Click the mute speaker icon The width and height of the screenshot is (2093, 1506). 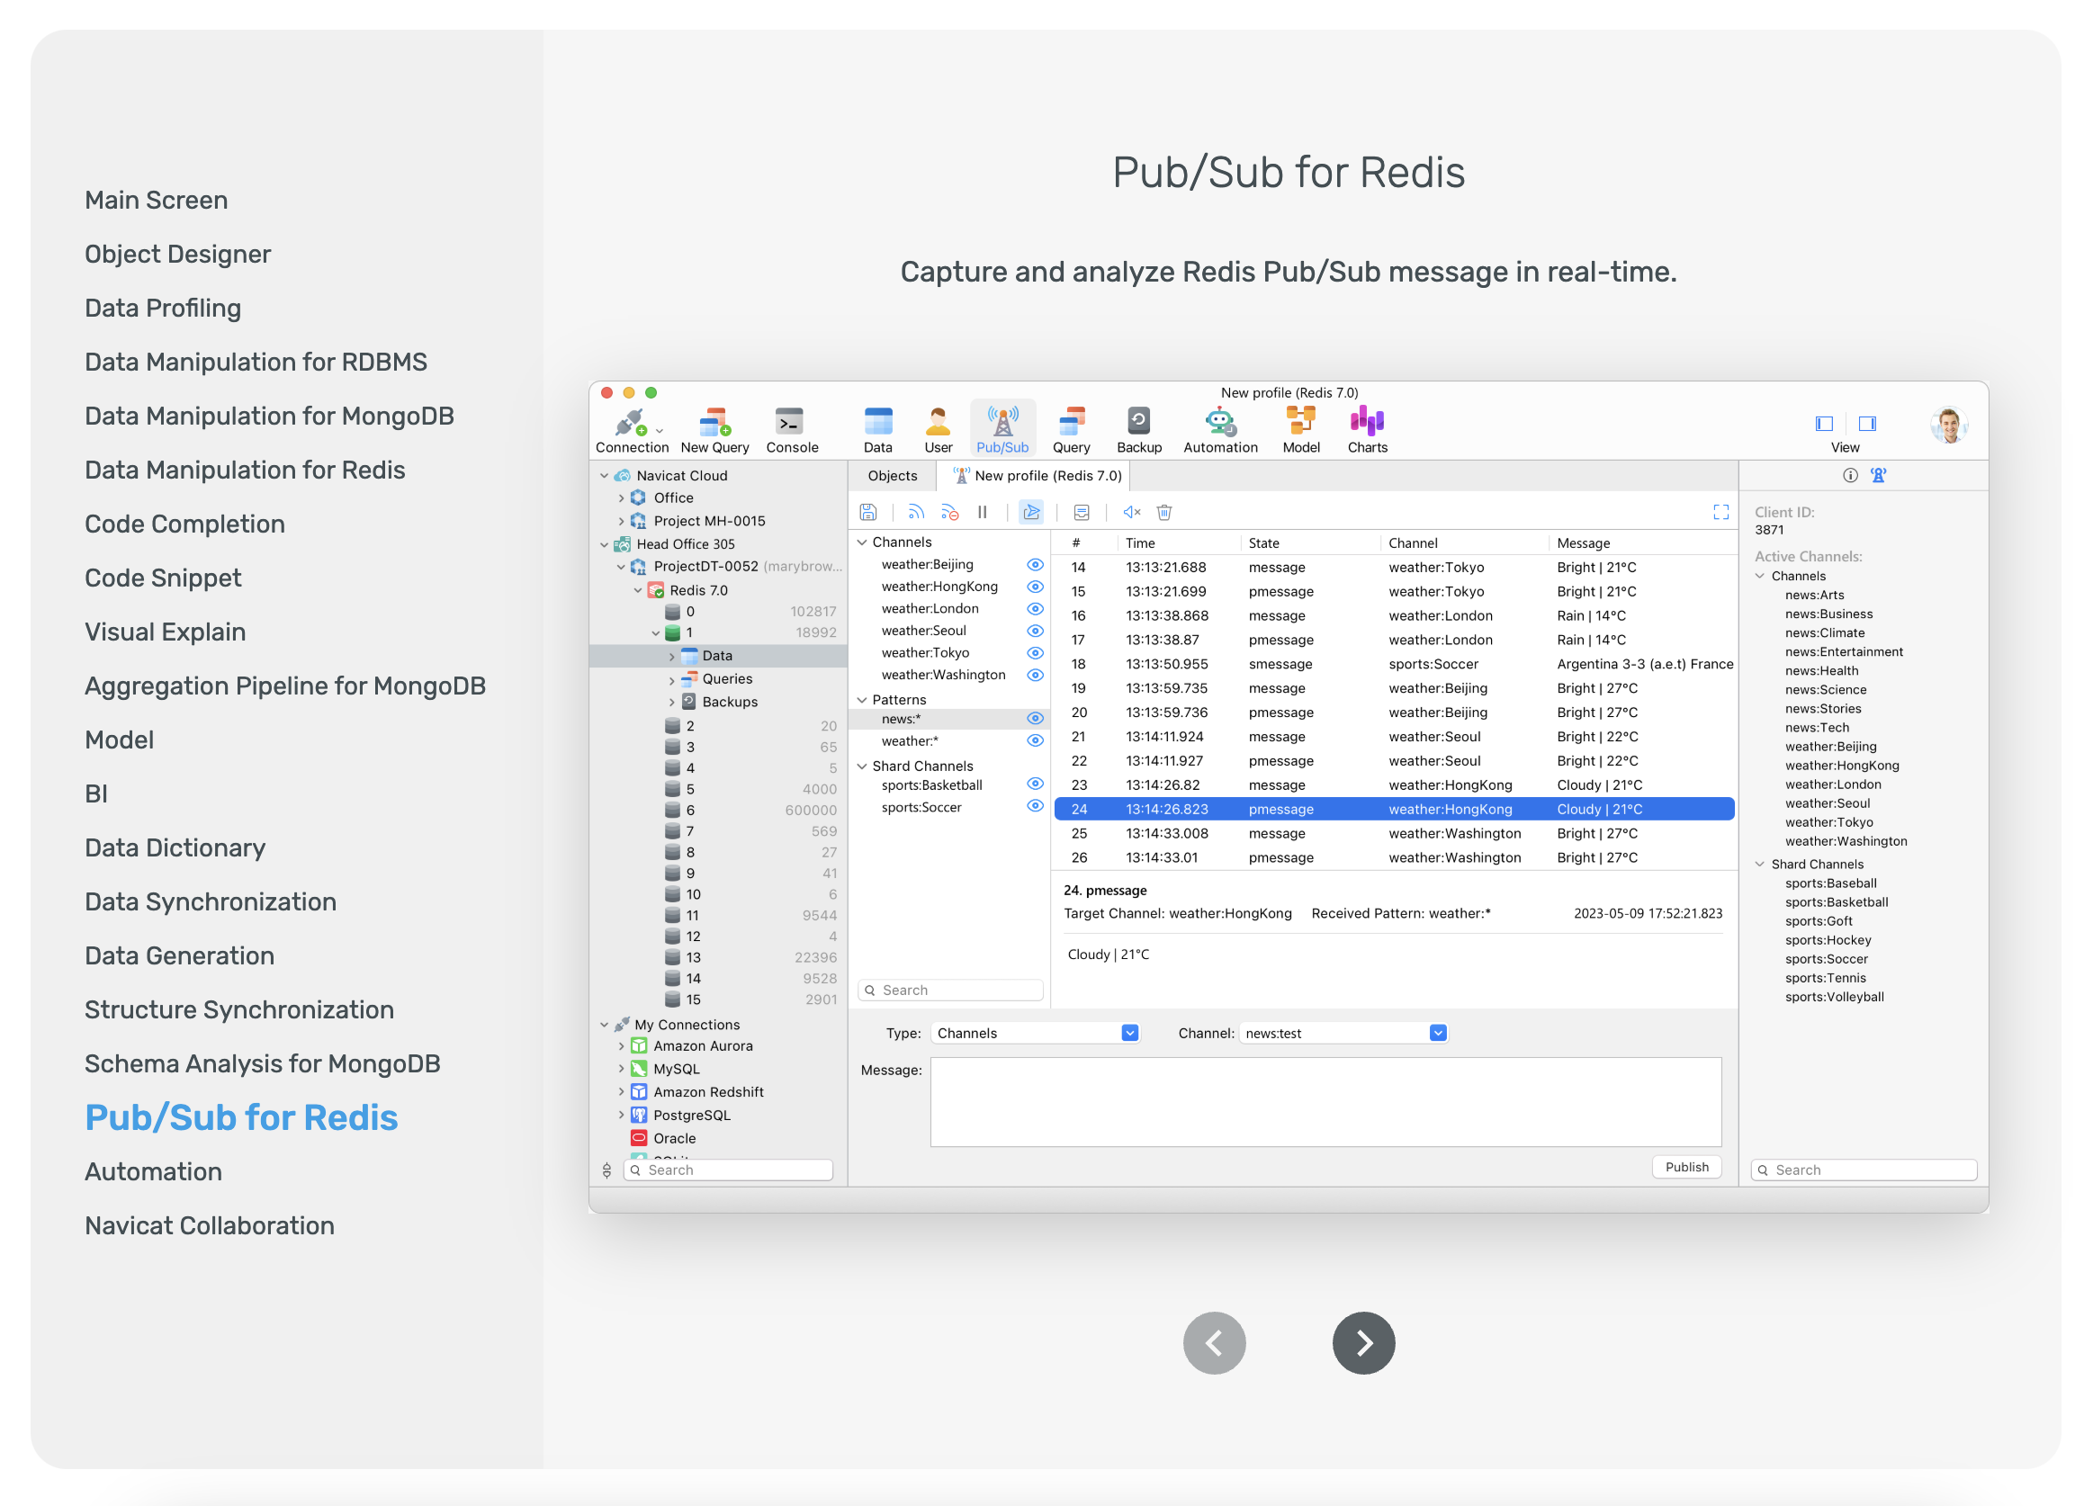[x=1131, y=512]
